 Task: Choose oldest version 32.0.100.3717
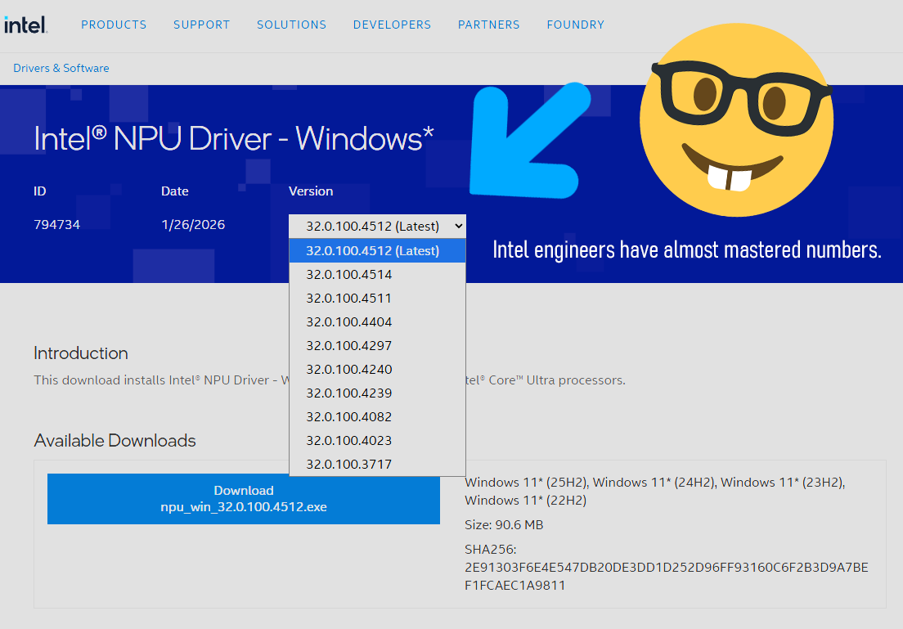coord(349,465)
